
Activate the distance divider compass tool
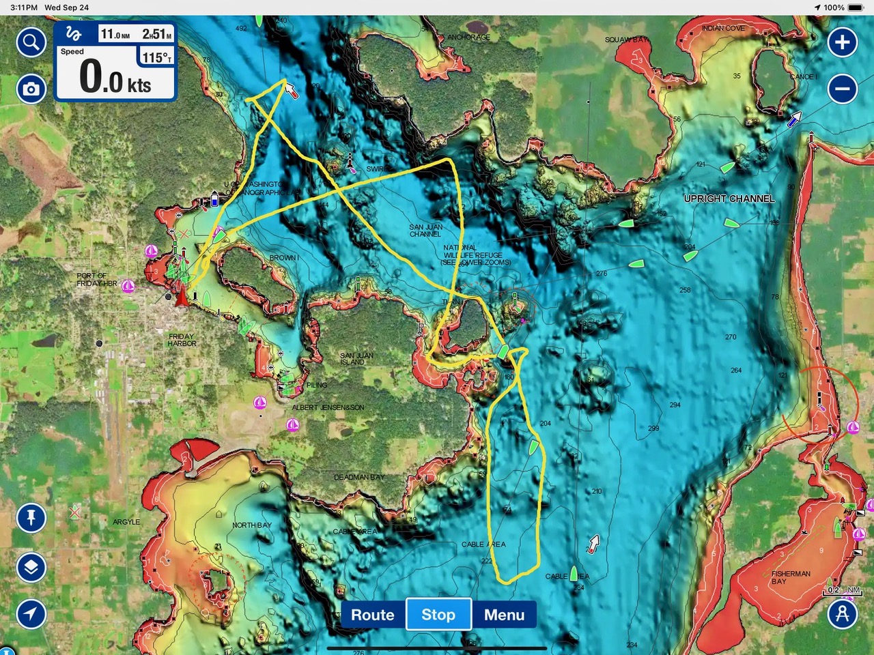pyautogui.click(x=842, y=613)
